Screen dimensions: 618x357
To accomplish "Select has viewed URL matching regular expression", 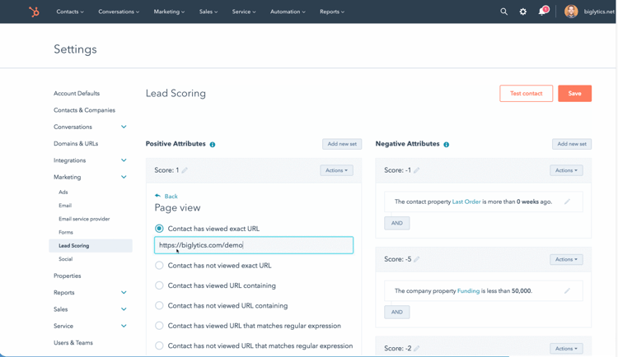I will [159, 326].
